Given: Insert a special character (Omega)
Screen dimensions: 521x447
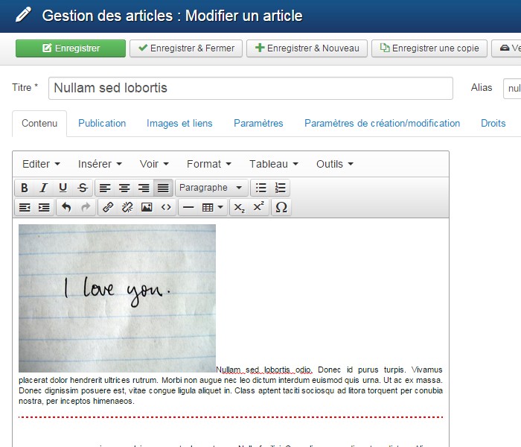Looking at the screenshot, I should 281,208.
